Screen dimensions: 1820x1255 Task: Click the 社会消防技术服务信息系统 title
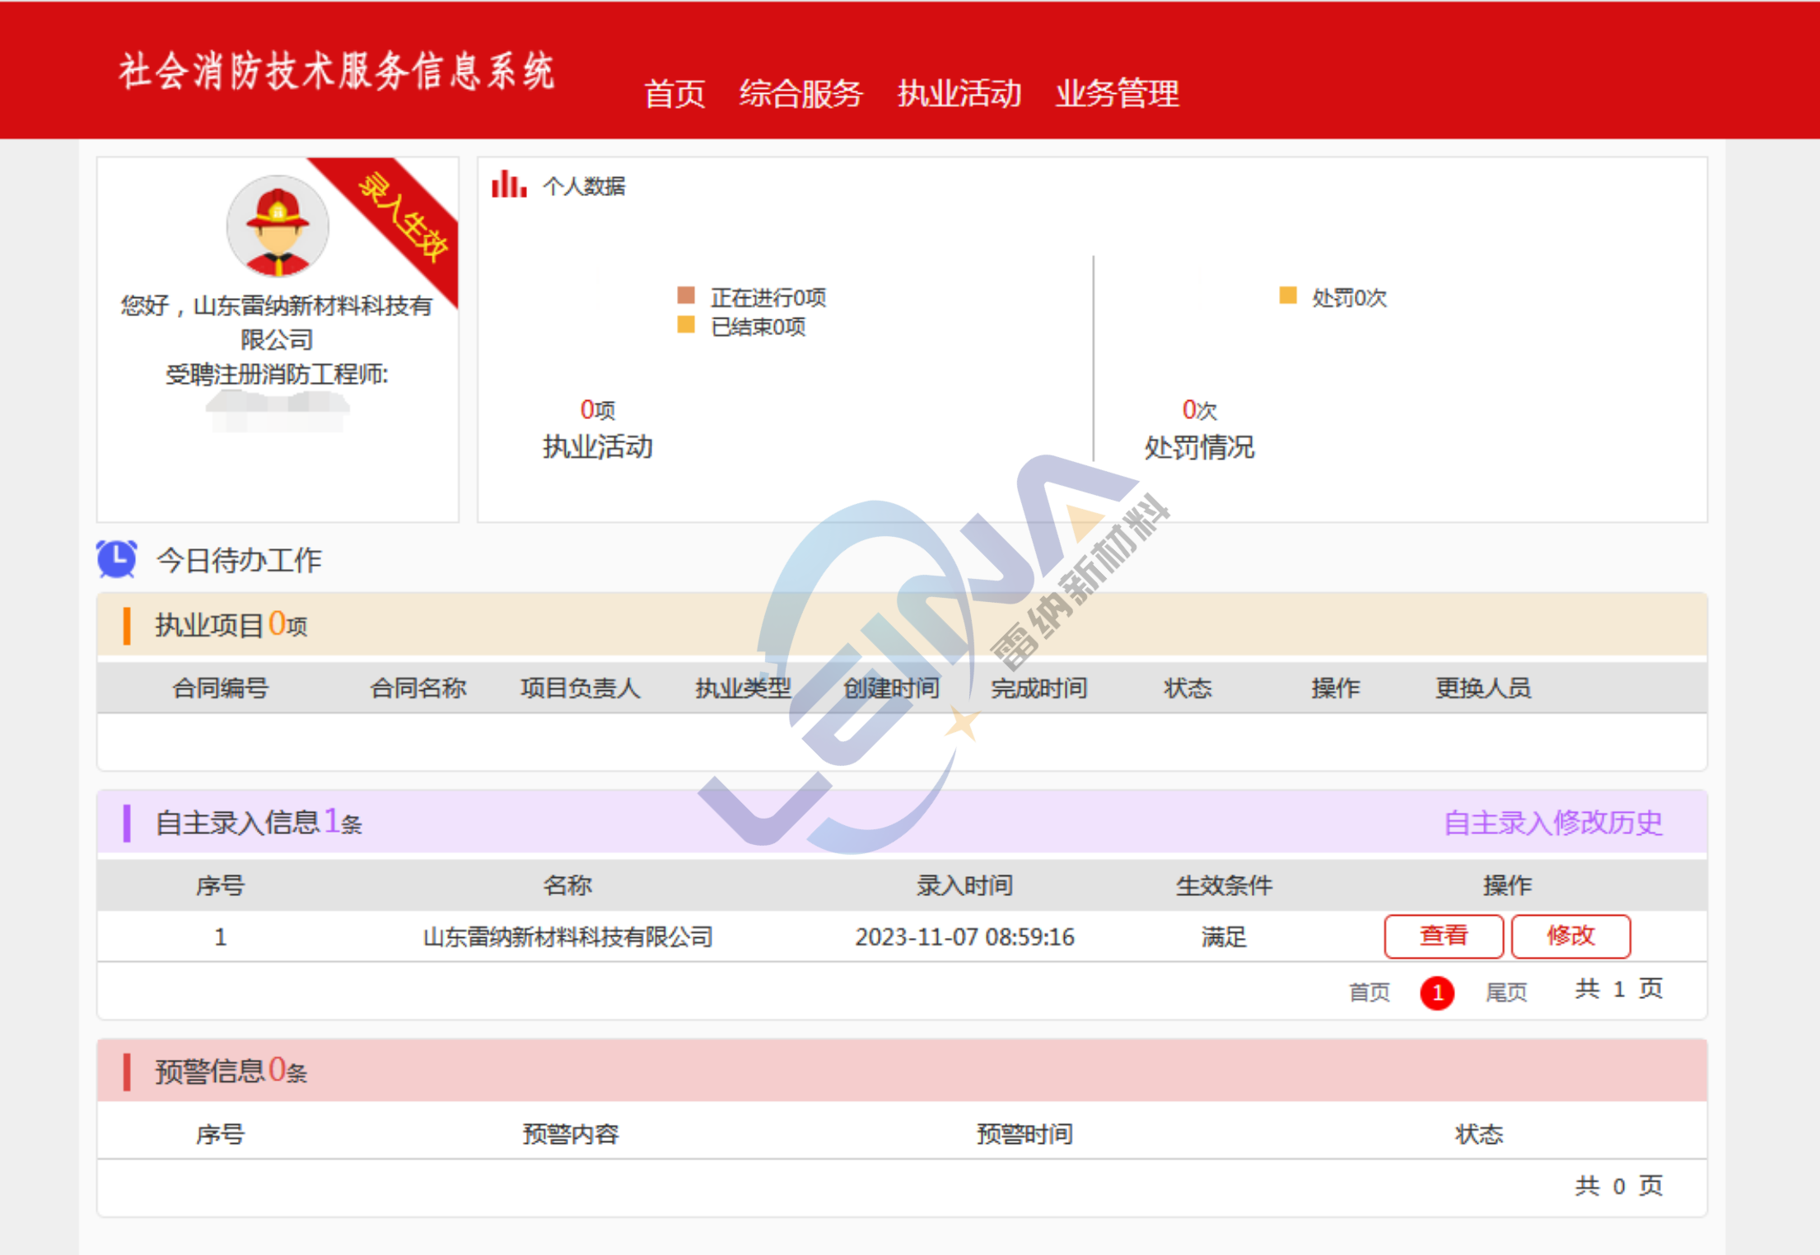pyautogui.click(x=337, y=71)
